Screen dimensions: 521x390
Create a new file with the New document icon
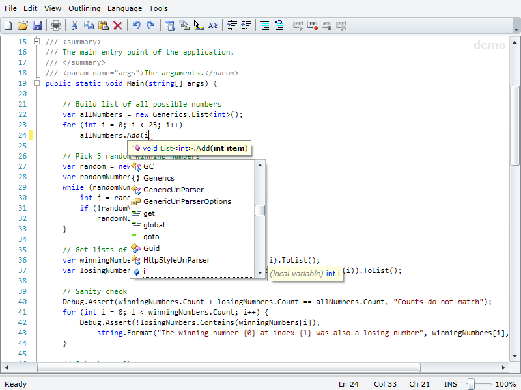point(8,25)
